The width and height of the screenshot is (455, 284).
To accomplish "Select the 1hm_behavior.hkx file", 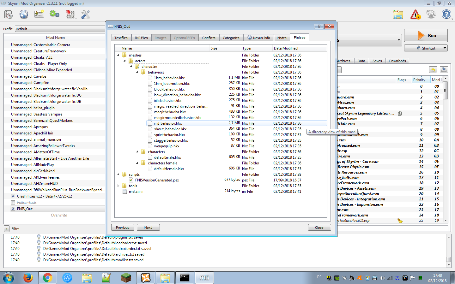I will [169, 78].
